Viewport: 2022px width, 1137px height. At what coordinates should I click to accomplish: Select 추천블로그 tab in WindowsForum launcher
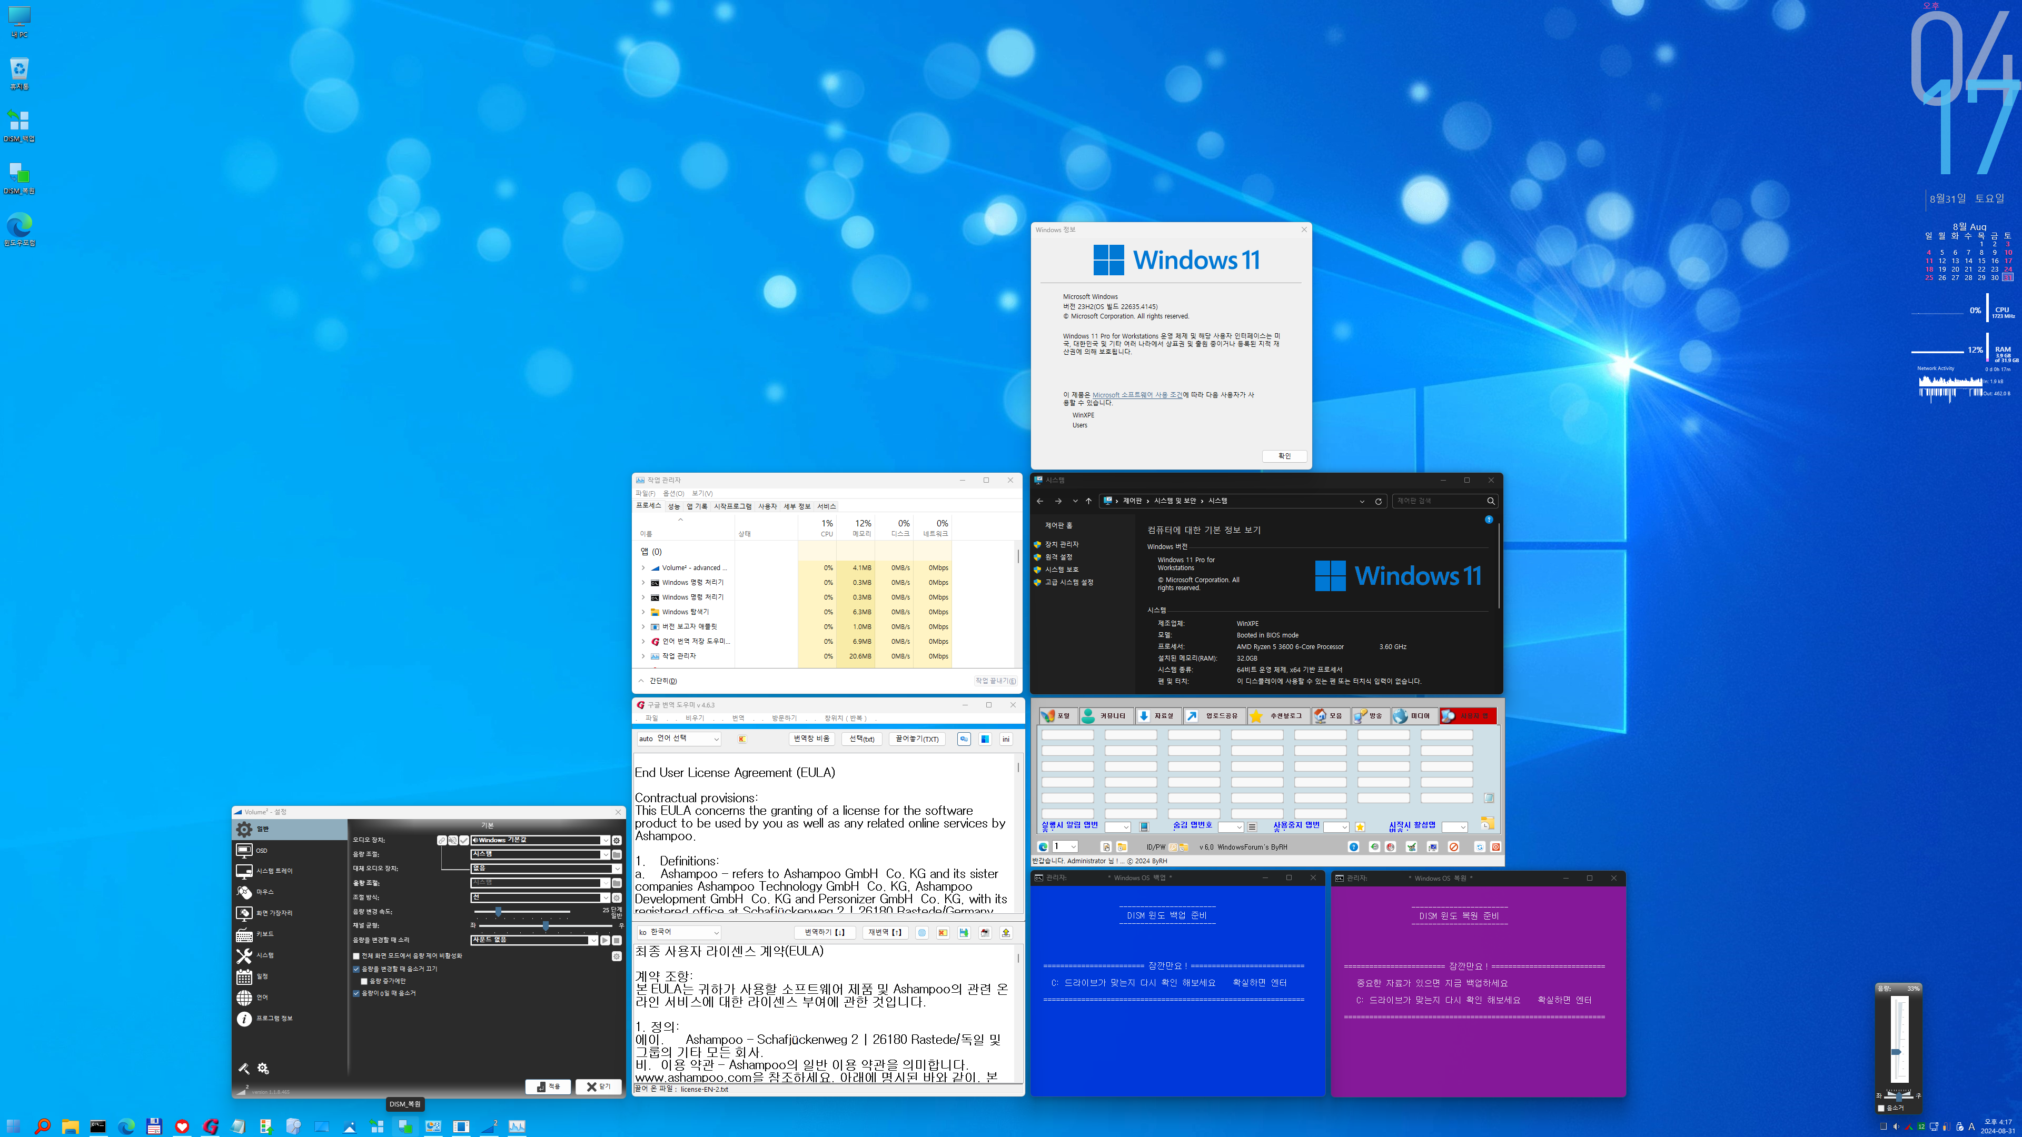click(1278, 716)
